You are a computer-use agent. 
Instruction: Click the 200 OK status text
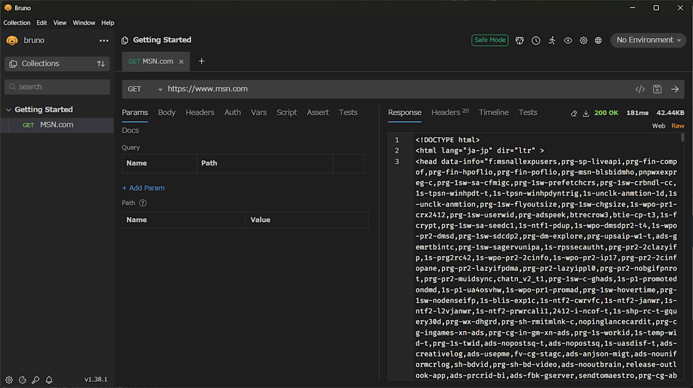click(606, 113)
